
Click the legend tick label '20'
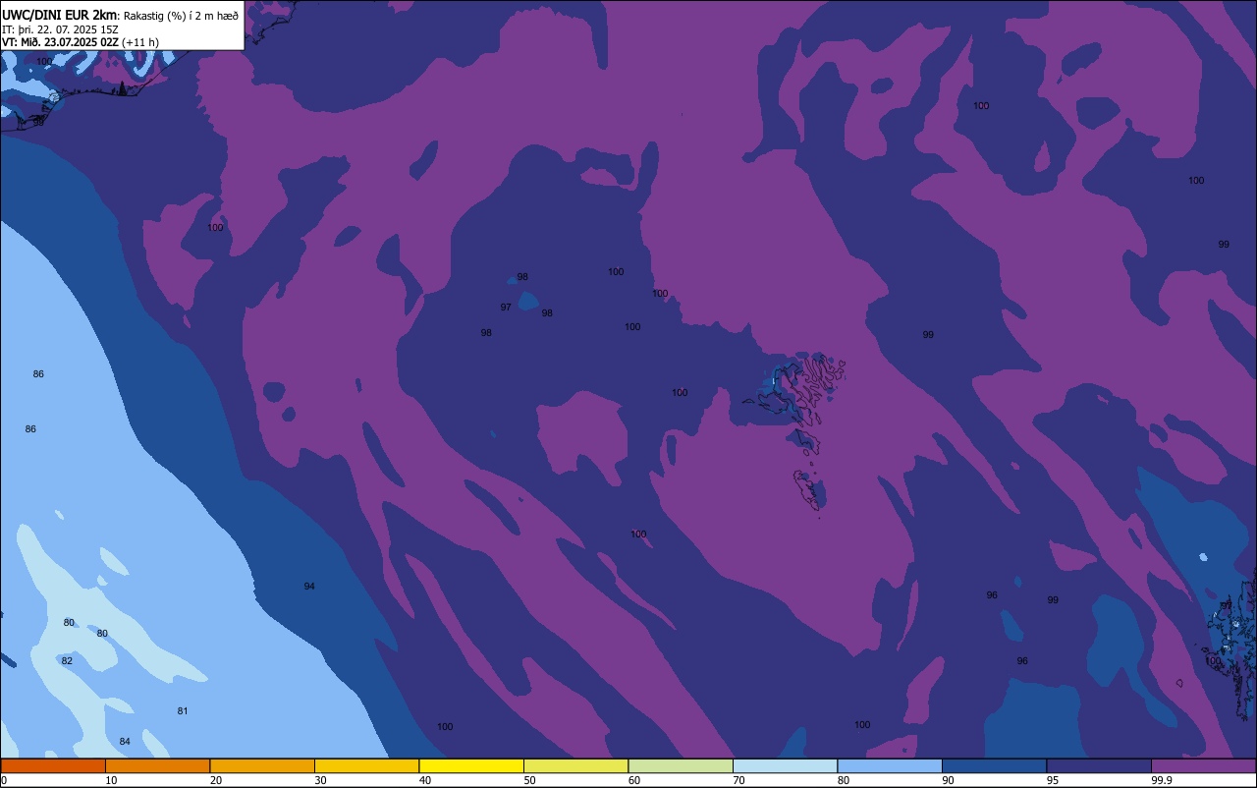[216, 780]
